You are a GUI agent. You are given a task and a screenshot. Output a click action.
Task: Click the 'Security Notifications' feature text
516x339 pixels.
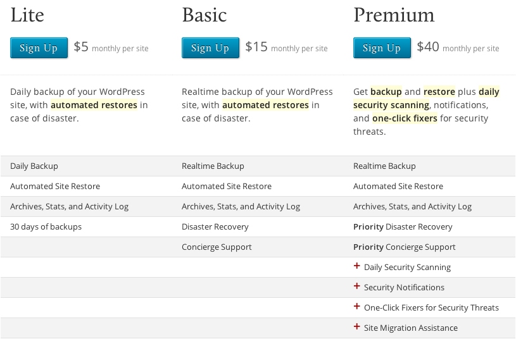tap(404, 287)
